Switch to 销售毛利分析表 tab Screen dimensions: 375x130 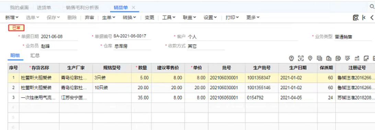tap(82, 8)
